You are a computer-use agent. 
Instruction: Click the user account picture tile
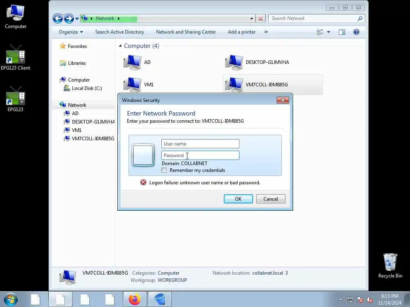pos(143,155)
